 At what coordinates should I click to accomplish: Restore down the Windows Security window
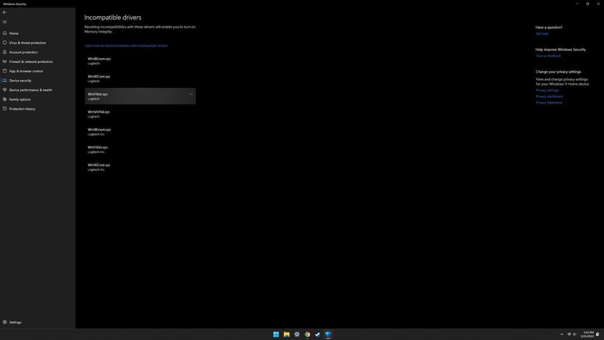588,4
